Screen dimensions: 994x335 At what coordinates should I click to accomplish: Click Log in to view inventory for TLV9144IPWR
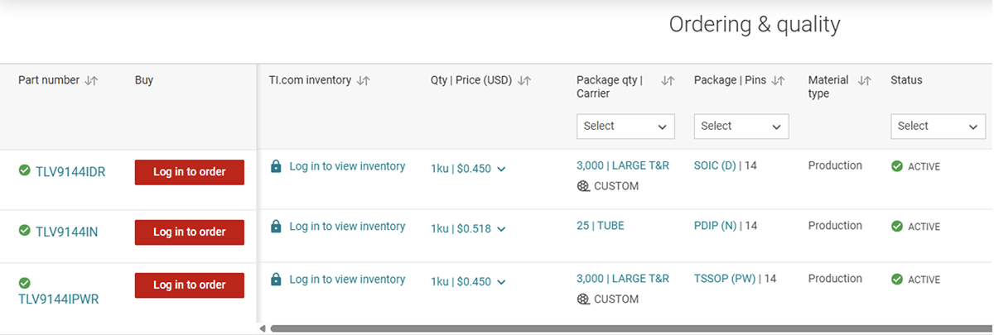coord(347,280)
